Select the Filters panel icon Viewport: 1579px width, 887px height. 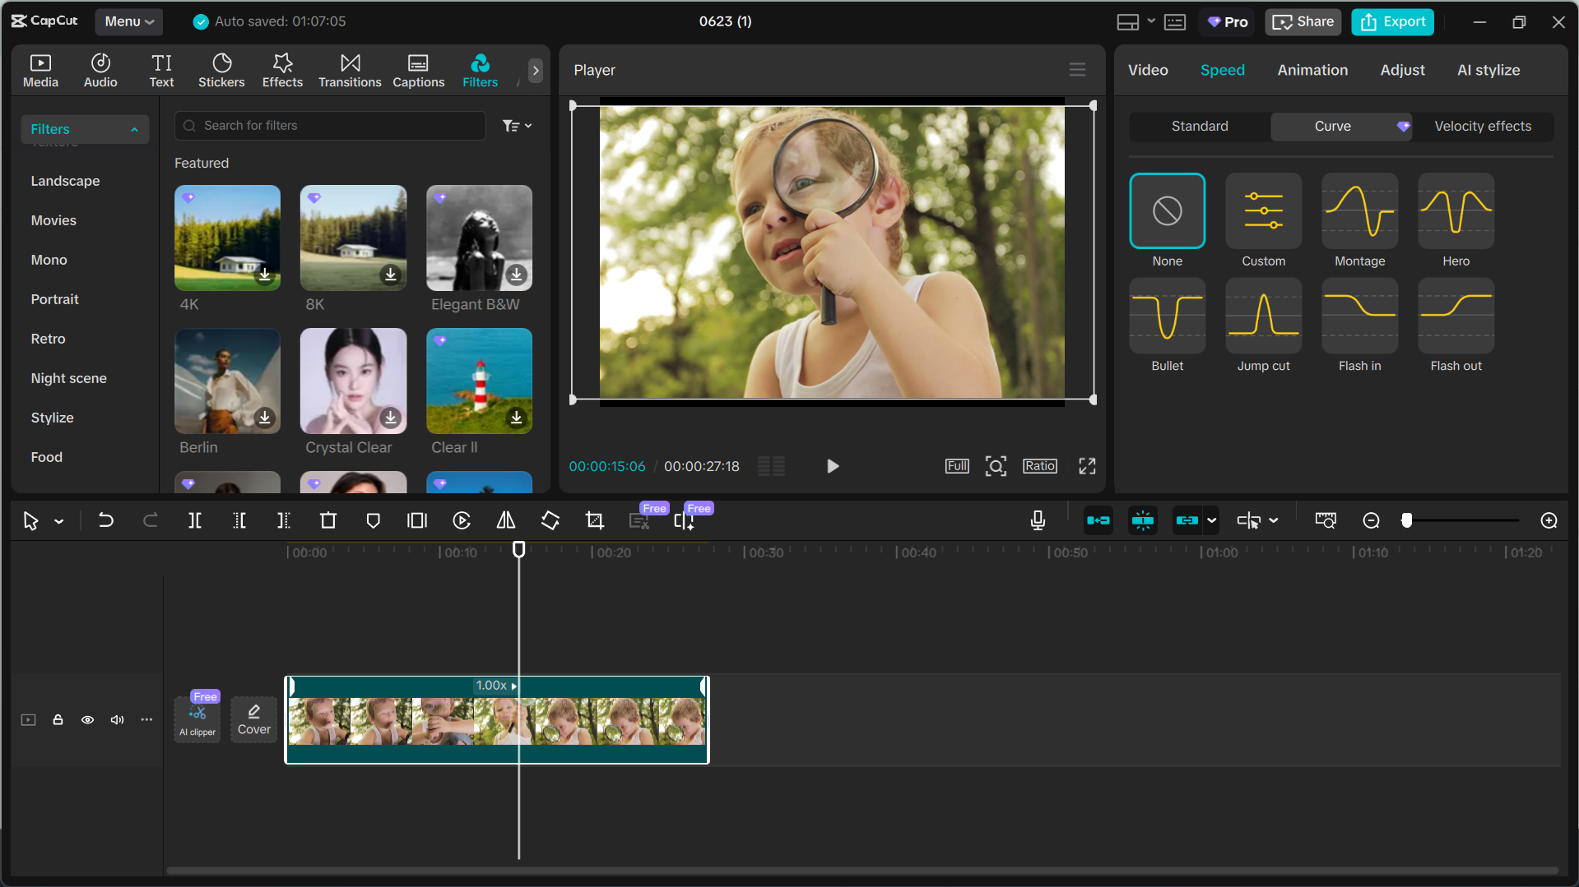(480, 70)
